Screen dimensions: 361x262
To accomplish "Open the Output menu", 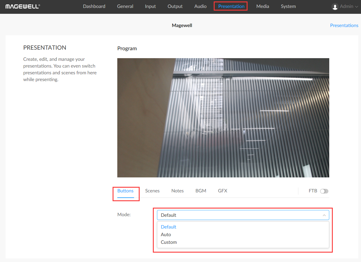I will point(175,6).
